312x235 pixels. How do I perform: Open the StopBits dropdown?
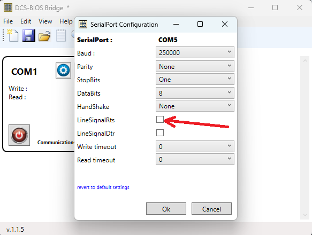coord(195,79)
